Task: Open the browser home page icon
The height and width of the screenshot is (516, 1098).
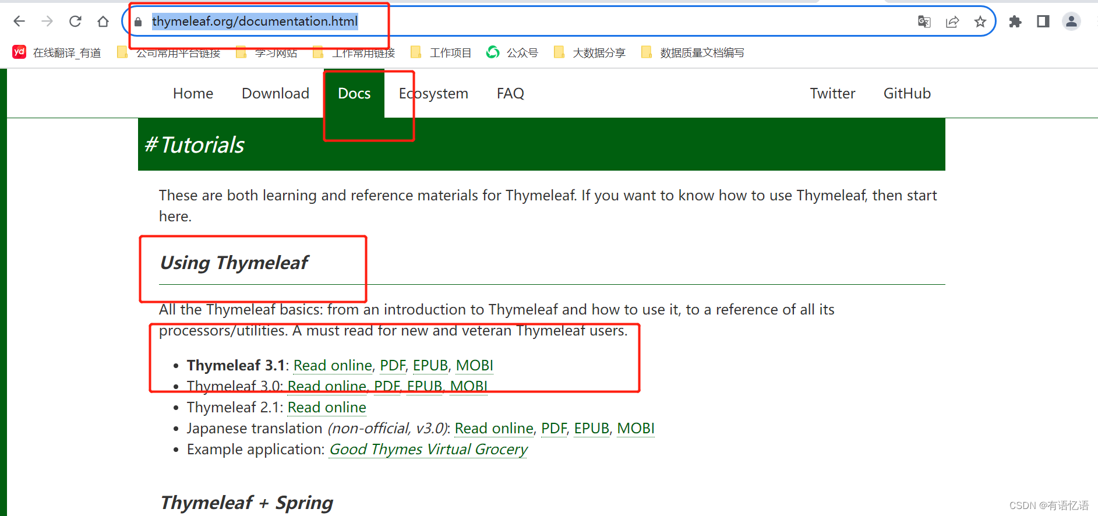Action: [x=103, y=22]
